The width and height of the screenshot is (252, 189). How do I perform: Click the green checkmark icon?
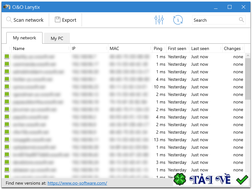(x=242, y=180)
